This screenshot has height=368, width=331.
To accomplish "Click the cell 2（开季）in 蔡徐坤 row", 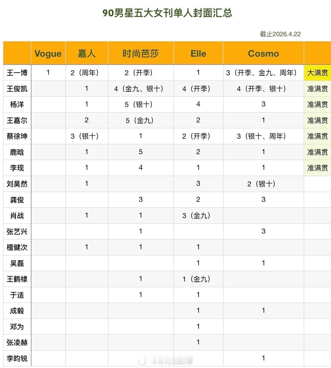I will (198, 136).
